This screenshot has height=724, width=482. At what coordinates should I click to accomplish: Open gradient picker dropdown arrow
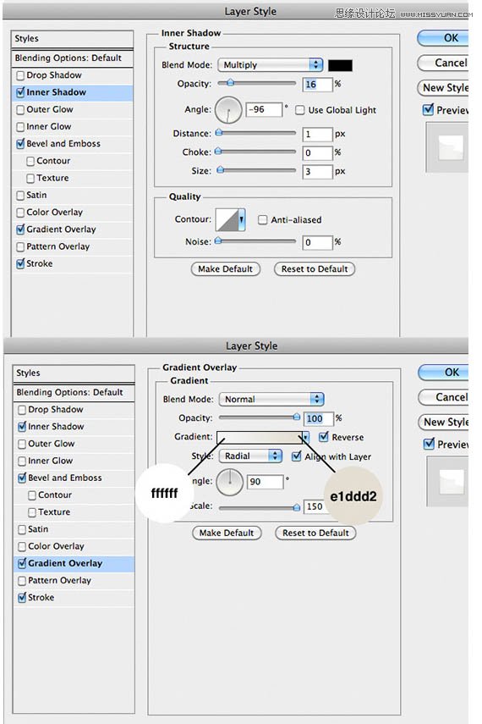pyautogui.click(x=306, y=437)
